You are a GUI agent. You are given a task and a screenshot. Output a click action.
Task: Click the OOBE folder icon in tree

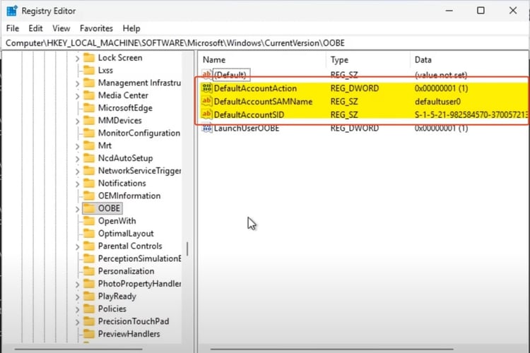point(89,208)
